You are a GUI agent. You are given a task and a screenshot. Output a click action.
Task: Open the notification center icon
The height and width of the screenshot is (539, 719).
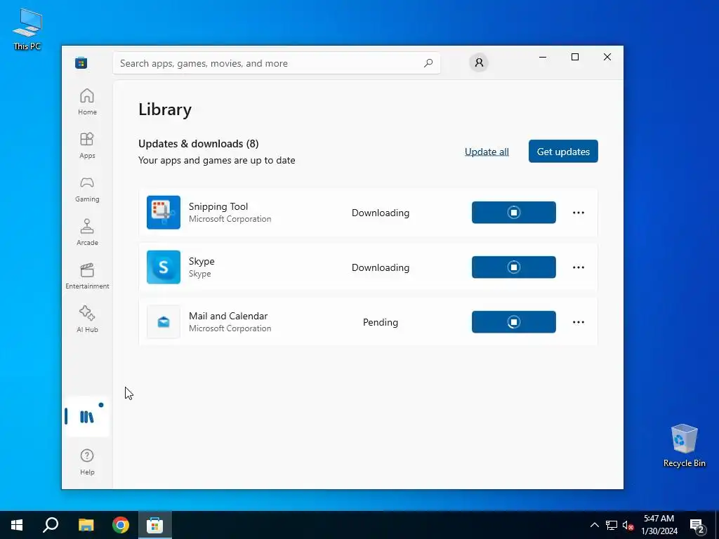[x=697, y=525]
